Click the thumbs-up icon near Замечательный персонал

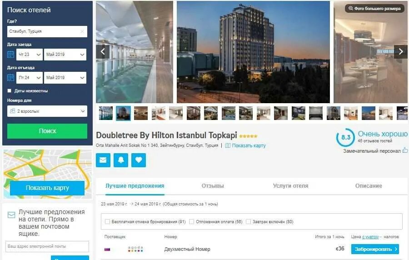point(405,150)
